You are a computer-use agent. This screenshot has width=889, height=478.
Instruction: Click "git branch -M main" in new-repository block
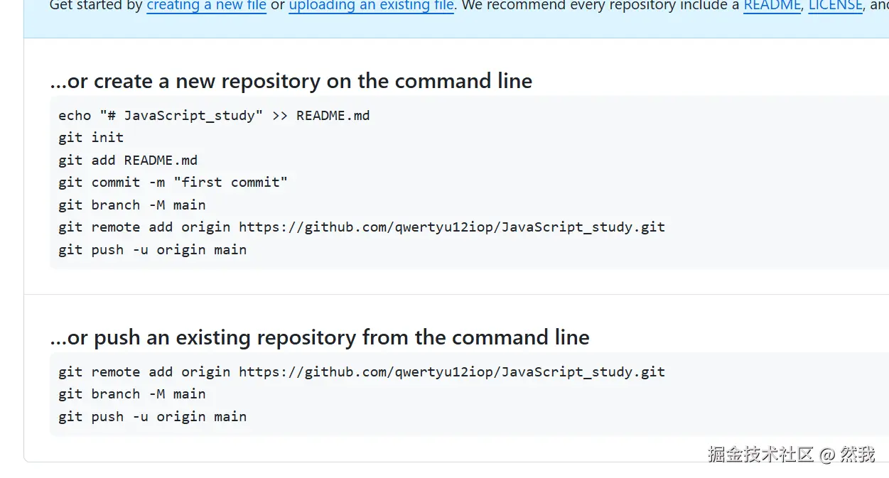[x=132, y=205]
